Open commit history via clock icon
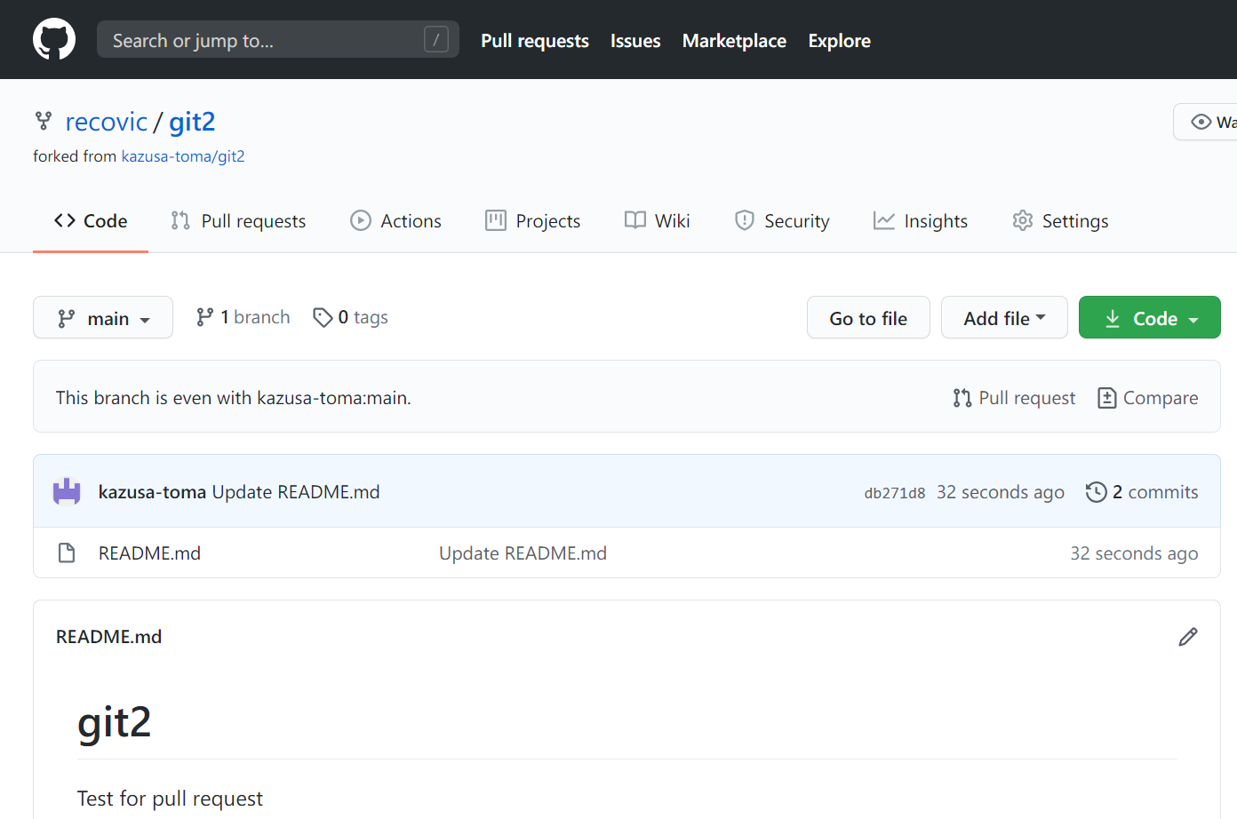This screenshot has height=819, width=1237. coord(1096,492)
